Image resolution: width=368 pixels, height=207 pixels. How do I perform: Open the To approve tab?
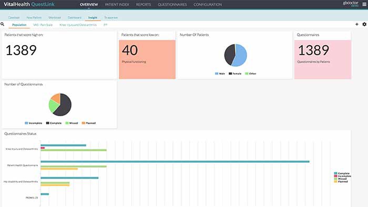pos(111,17)
